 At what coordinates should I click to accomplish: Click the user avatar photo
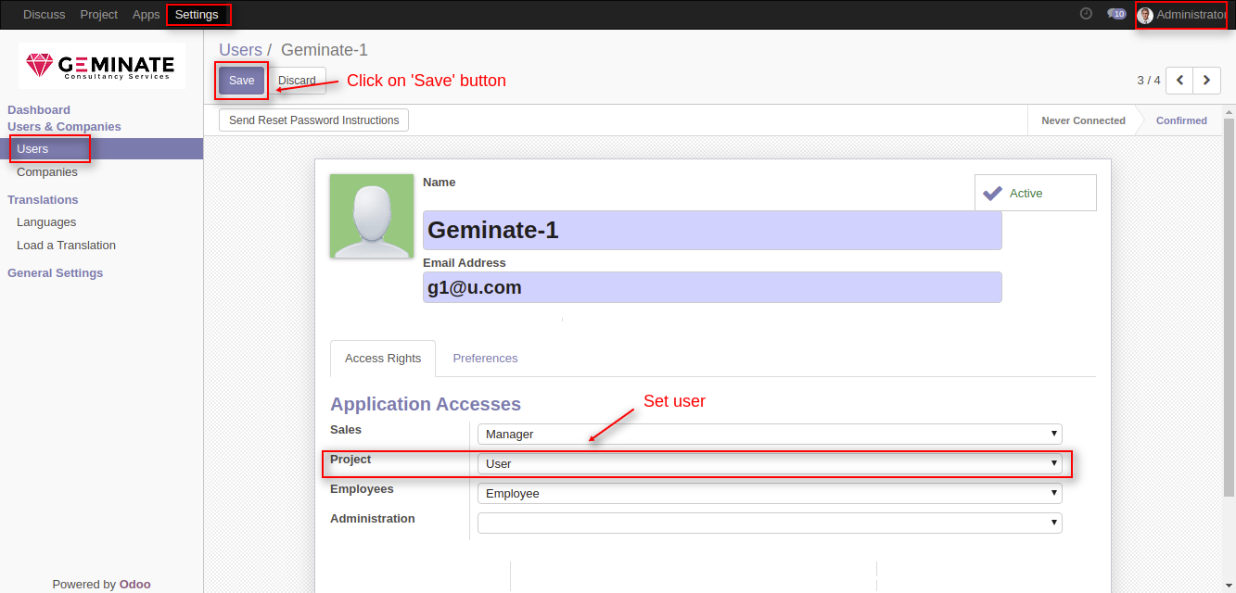coord(372,216)
